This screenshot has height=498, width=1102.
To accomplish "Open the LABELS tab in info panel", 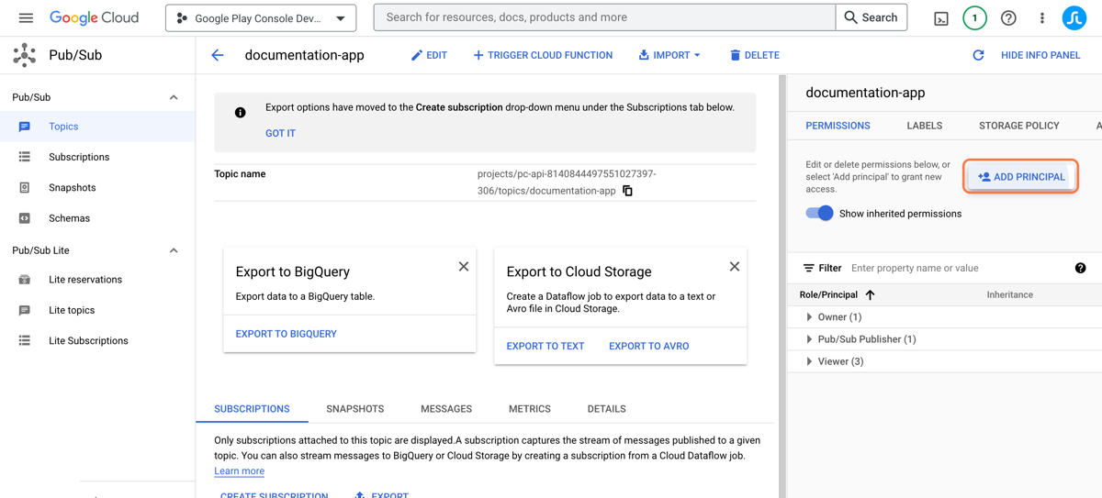I will tap(925, 126).
